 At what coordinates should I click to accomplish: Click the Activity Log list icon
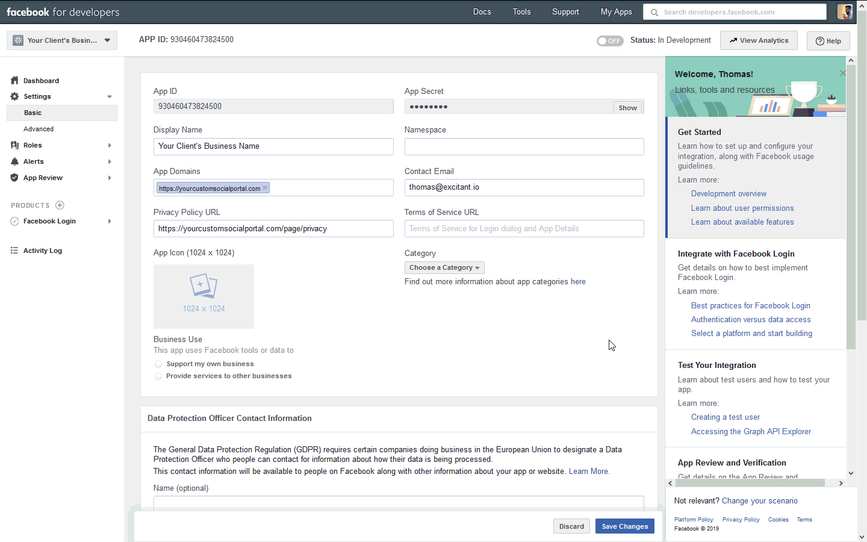14,251
